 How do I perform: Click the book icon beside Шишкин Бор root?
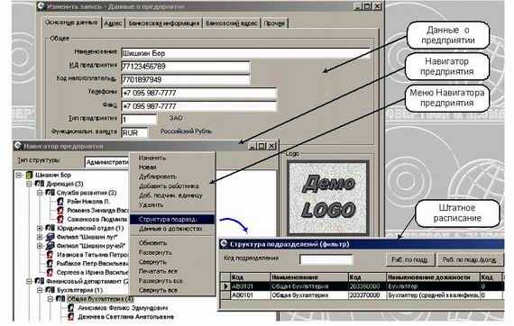pyautogui.click(x=29, y=175)
